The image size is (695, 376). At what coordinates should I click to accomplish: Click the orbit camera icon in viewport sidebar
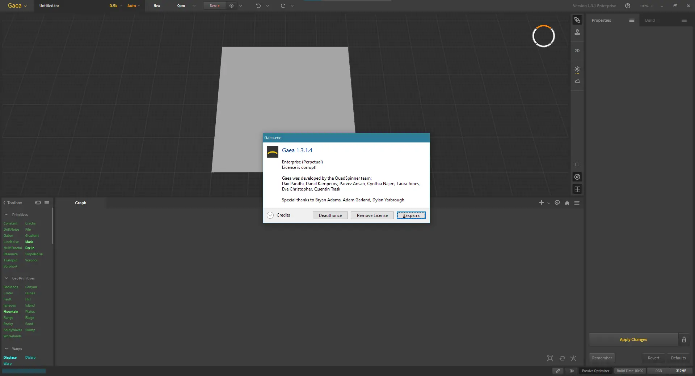click(x=577, y=20)
